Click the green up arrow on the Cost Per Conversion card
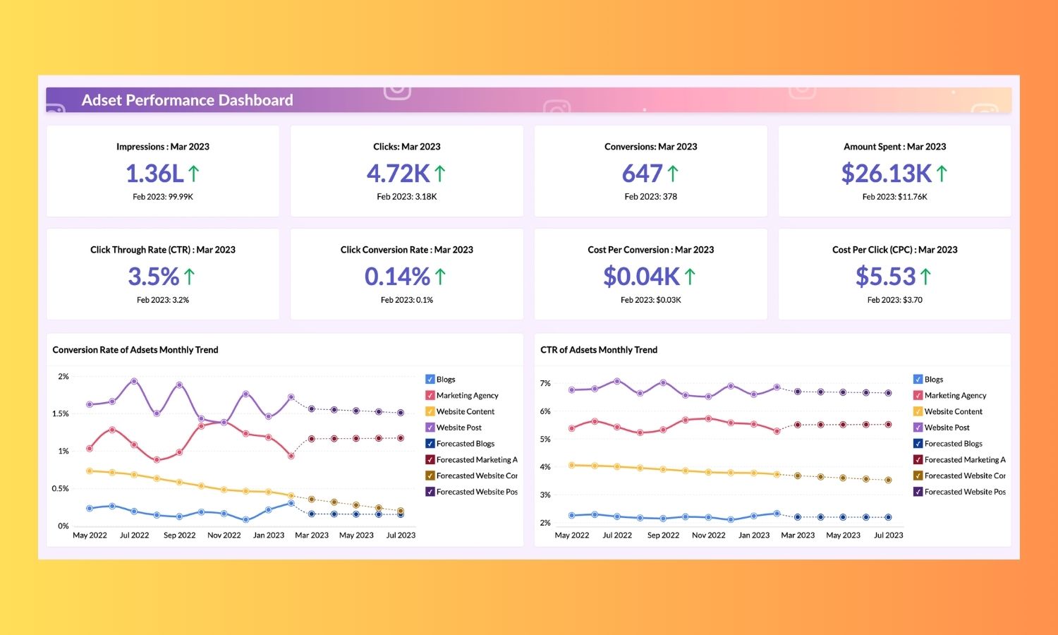 pos(691,275)
